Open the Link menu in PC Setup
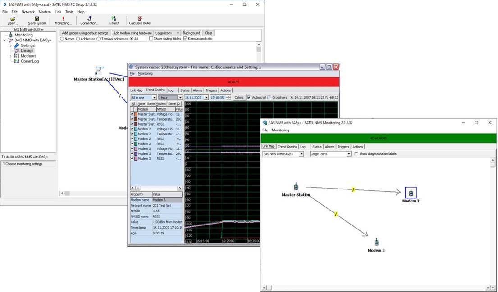This screenshot has height=292, width=498. pyautogui.click(x=58, y=12)
